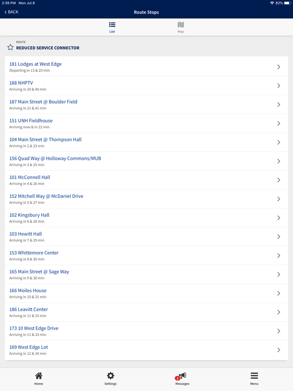Tap 'Arriving in 12 & 34 min' text
Screen dimensions: 293x391
tap(27, 354)
